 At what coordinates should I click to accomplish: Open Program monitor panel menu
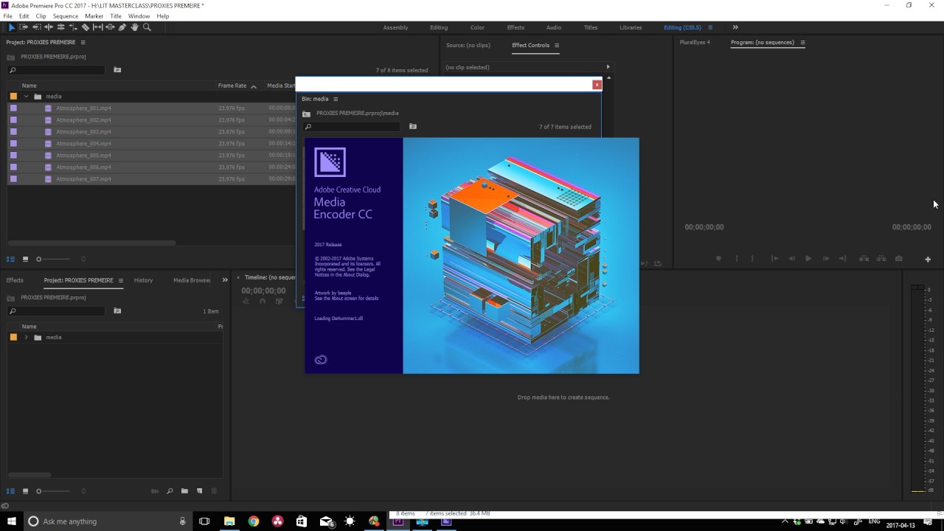[802, 43]
